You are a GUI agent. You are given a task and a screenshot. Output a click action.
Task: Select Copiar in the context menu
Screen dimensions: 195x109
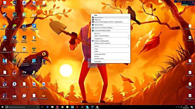(x=111, y=51)
